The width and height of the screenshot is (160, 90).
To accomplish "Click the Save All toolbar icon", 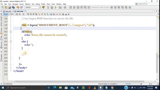I will tap(13, 7).
